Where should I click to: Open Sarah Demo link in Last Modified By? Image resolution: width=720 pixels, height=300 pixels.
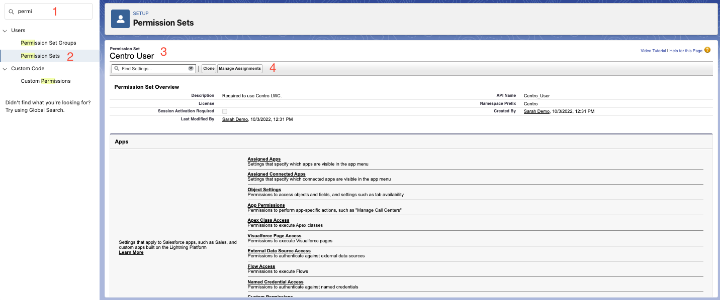[x=235, y=119]
